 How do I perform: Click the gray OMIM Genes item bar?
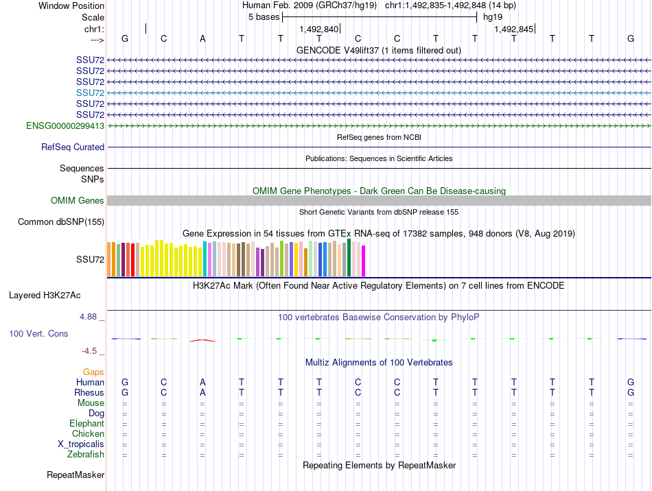point(379,200)
